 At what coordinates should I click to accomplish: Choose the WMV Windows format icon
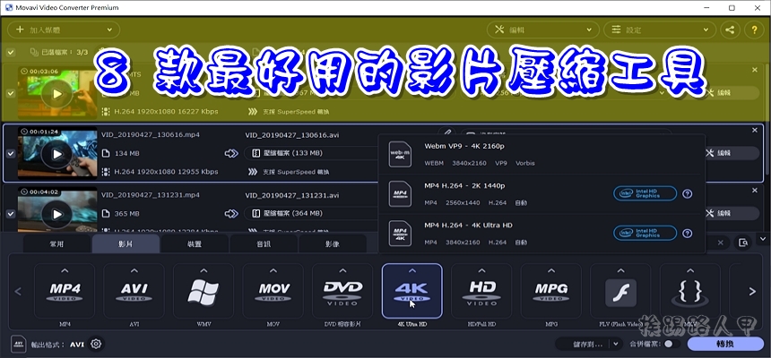click(204, 291)
